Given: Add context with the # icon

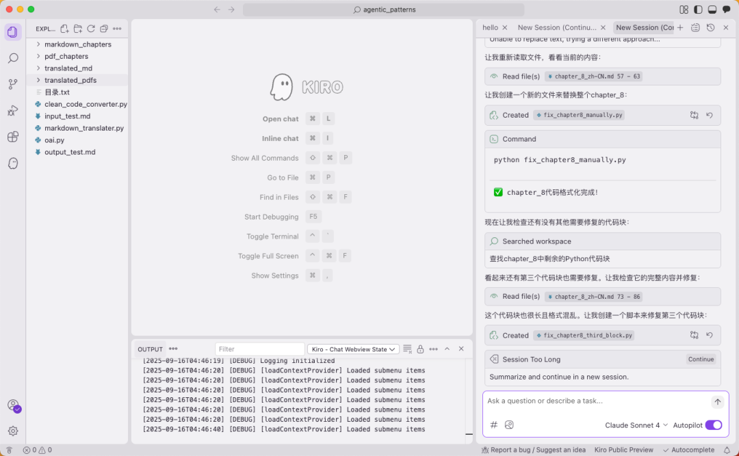Looking at the screenshot, I should coord(494,425).
